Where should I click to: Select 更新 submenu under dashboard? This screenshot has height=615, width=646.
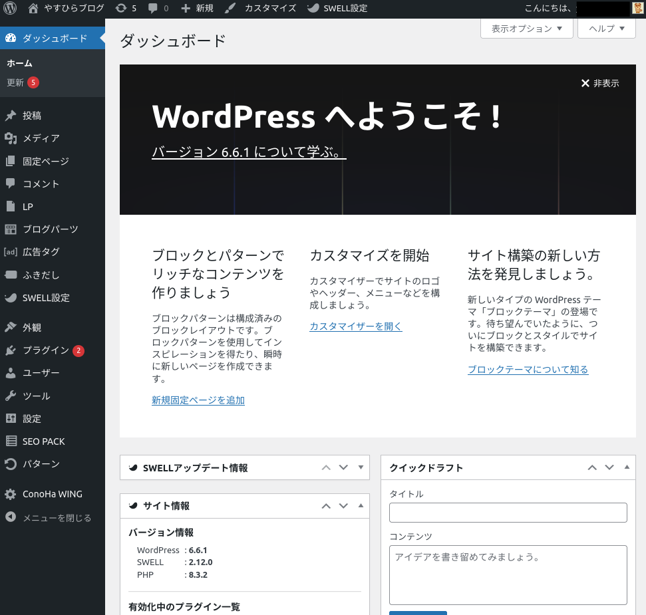coord(15,83)
